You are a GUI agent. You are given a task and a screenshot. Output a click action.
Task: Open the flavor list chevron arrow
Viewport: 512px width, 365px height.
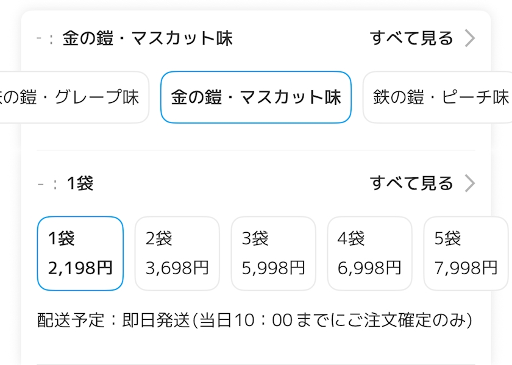point(469,38)
